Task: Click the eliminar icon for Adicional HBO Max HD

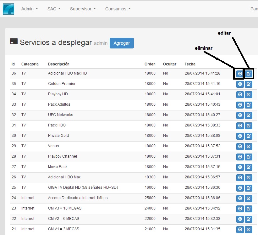Action: (240, 73)
